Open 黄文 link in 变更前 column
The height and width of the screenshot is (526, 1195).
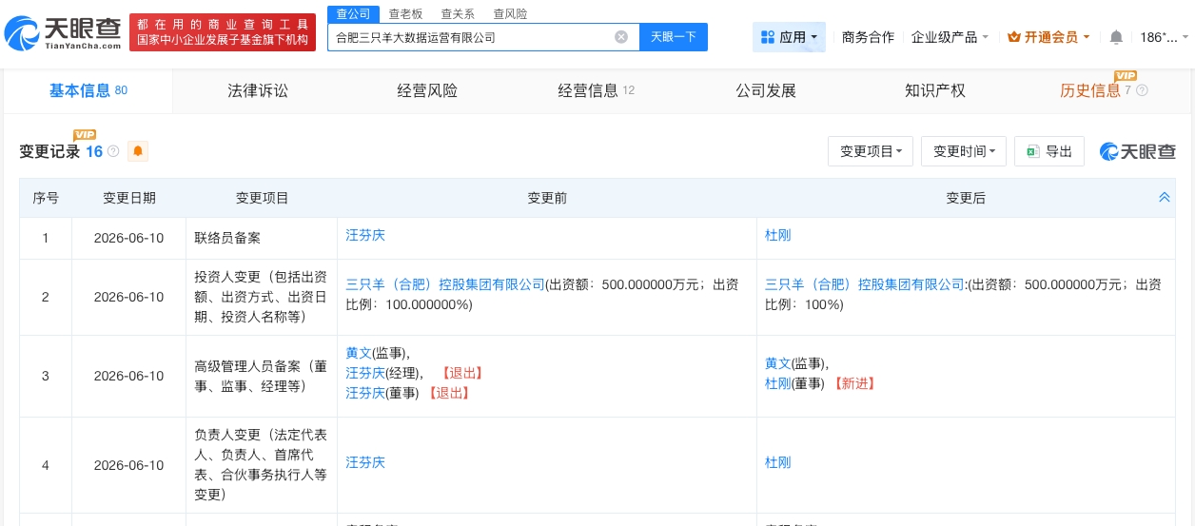(359, 353)
